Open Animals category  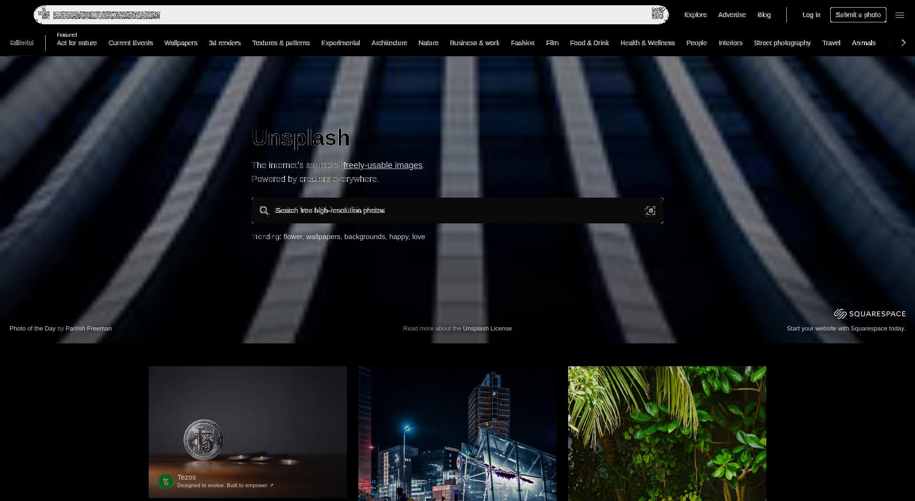click(864, 43)
